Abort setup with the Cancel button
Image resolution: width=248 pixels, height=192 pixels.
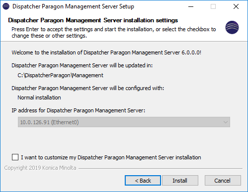[223, 181]
